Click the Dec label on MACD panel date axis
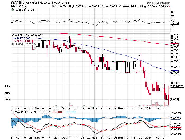The height and width of the screenshot is (140, 185). pyautogui.click(x=121, y=138)
